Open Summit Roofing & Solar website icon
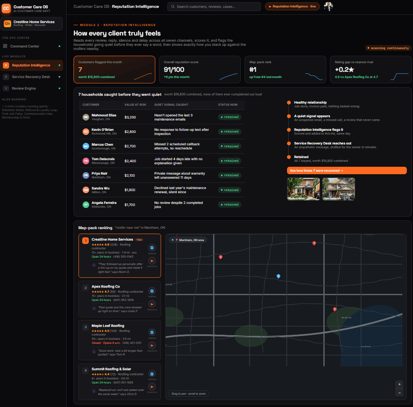Image resolution: width=413 pixels, height=407 pixels. coord(152,374)
